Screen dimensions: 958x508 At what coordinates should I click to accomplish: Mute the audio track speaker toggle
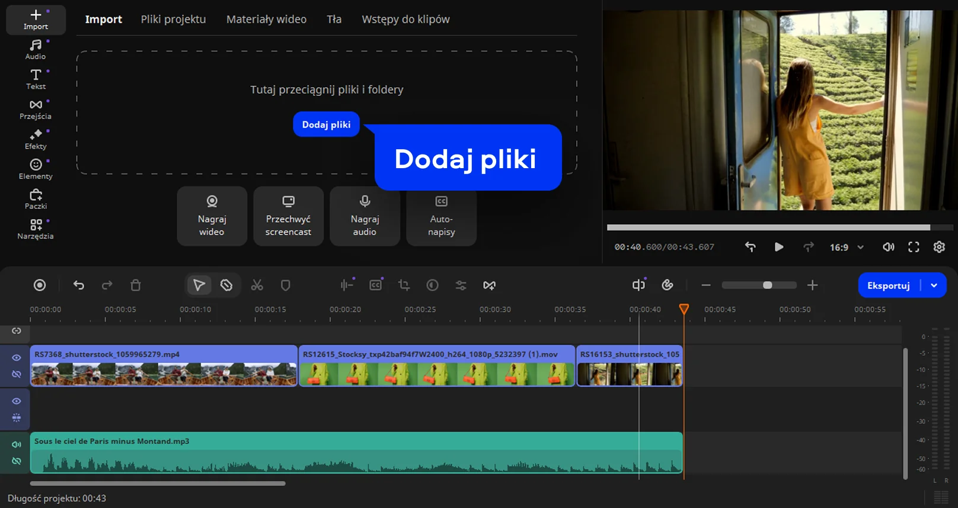[x=17, y=444]
